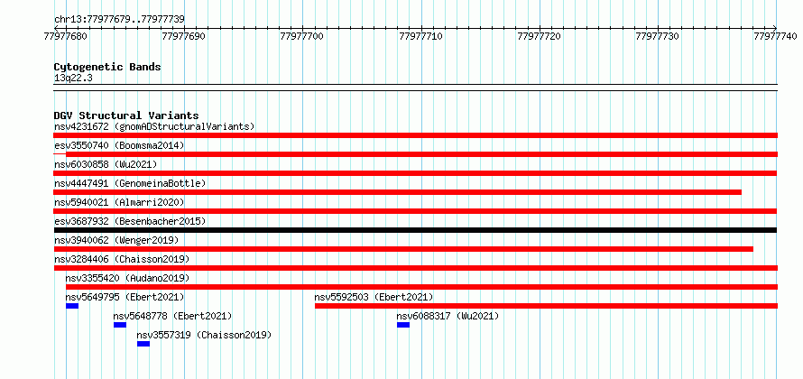Select nsv5648778 Ebert2021 label
803x379 pixels.
point(172,316)
